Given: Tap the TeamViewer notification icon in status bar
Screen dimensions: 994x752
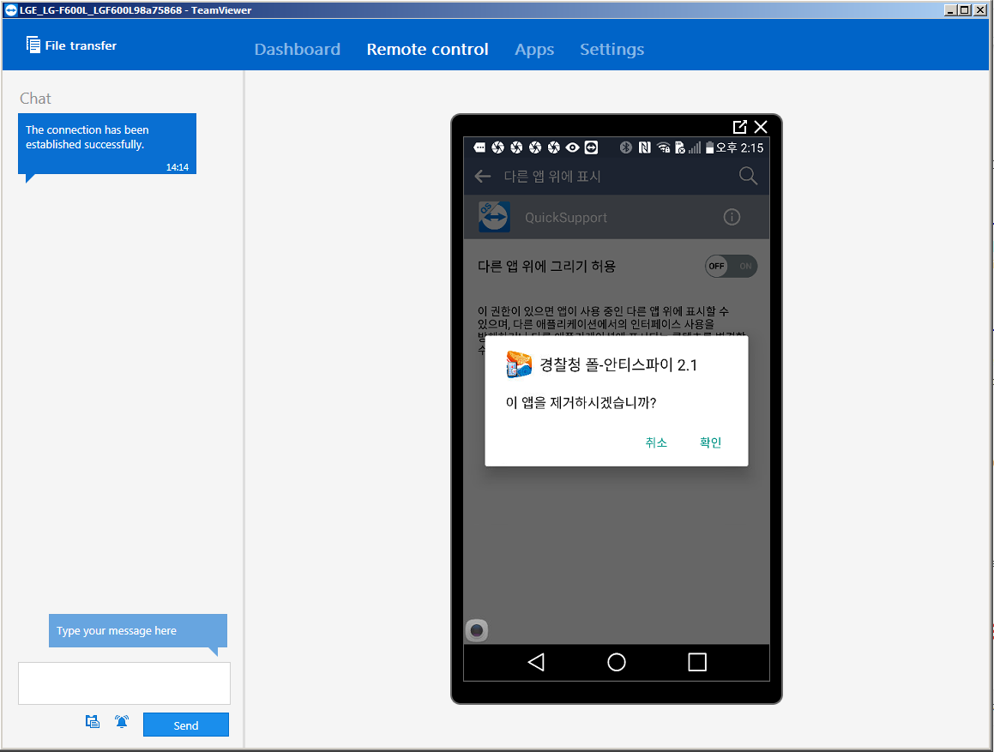Looking at the screenshot, I should tap(591, 147).
